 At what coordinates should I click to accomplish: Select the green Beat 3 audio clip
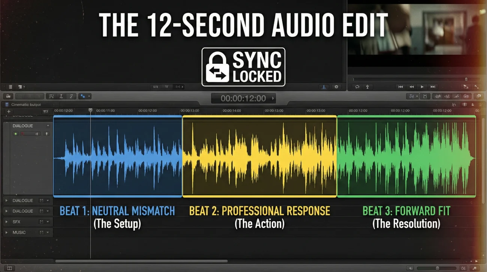pos(406,156)
